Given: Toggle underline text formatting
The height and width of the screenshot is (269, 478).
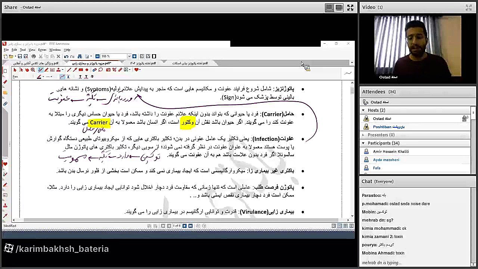Looking at the screenshot, I should [x=86, y=77].
